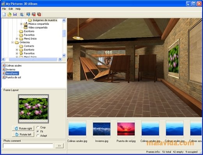Click the Open album folder icon
Viewport: 203px width, 155px height.
[x=9, y=14]
